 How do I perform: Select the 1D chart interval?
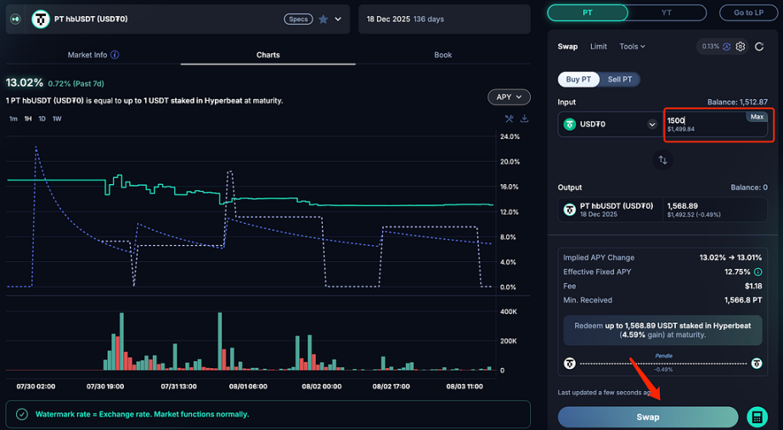[x=42, y=119]
